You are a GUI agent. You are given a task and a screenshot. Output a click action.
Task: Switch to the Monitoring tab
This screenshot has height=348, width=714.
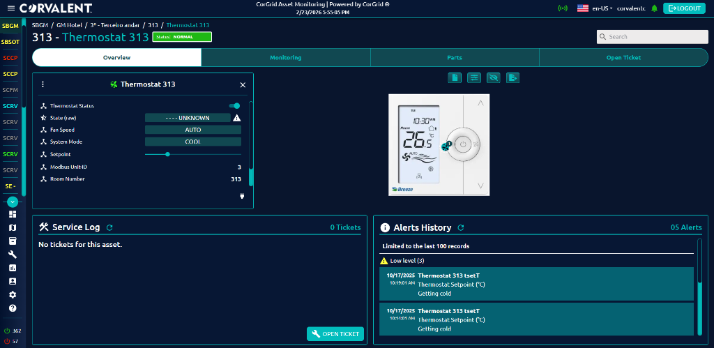click(x=285, y=57)
